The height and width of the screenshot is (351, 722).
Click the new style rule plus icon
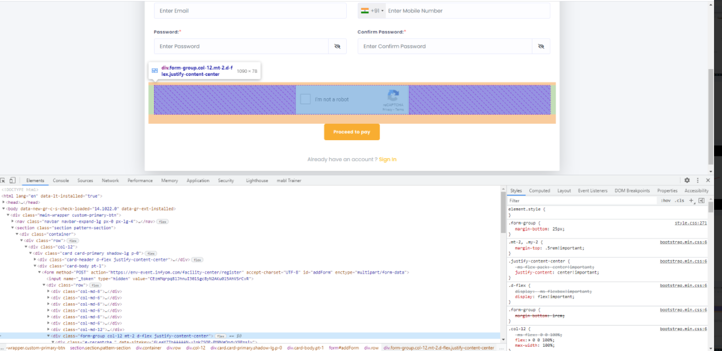691,201
